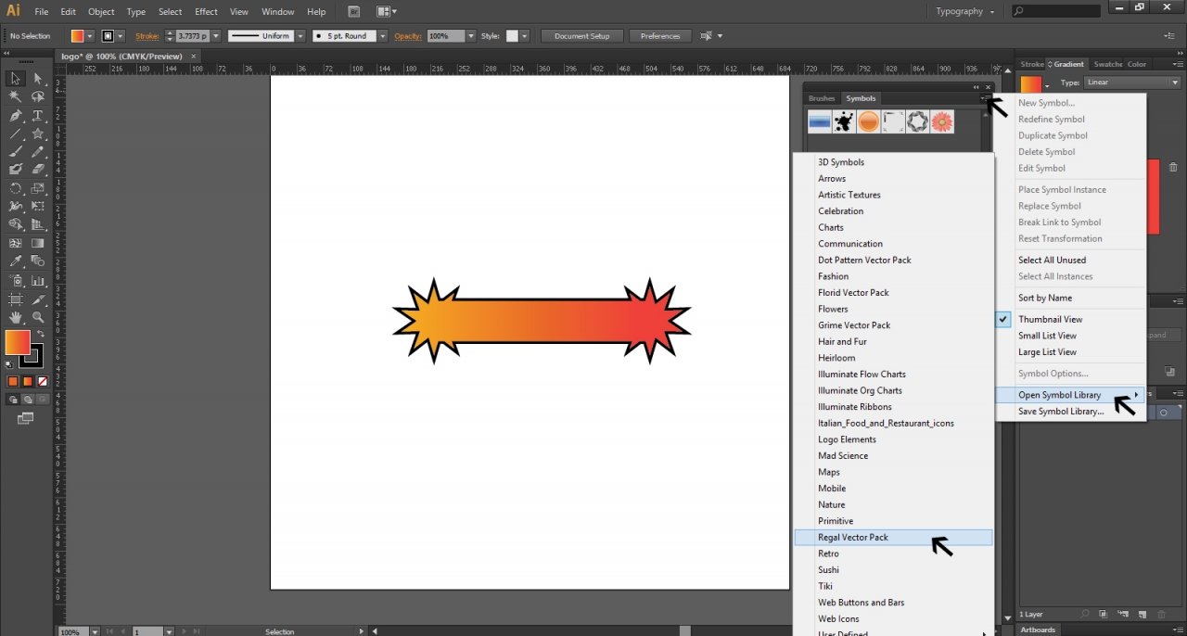Set paint mode to Color

click(13, 381)
